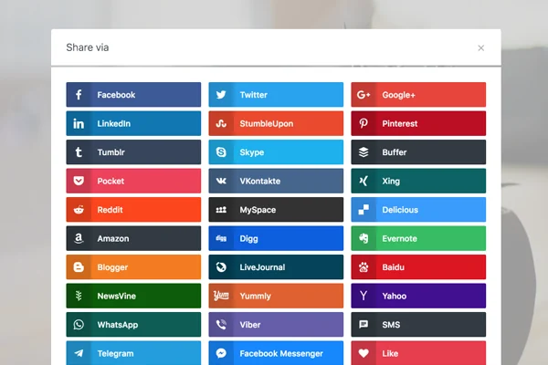Share using the SMS button
Image resolution: width=548 pixels, height=365 pixels.
(x=418, y=325)
